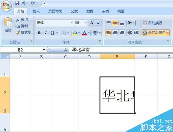
Task: Redo the last action
Action: coord(33,3)
